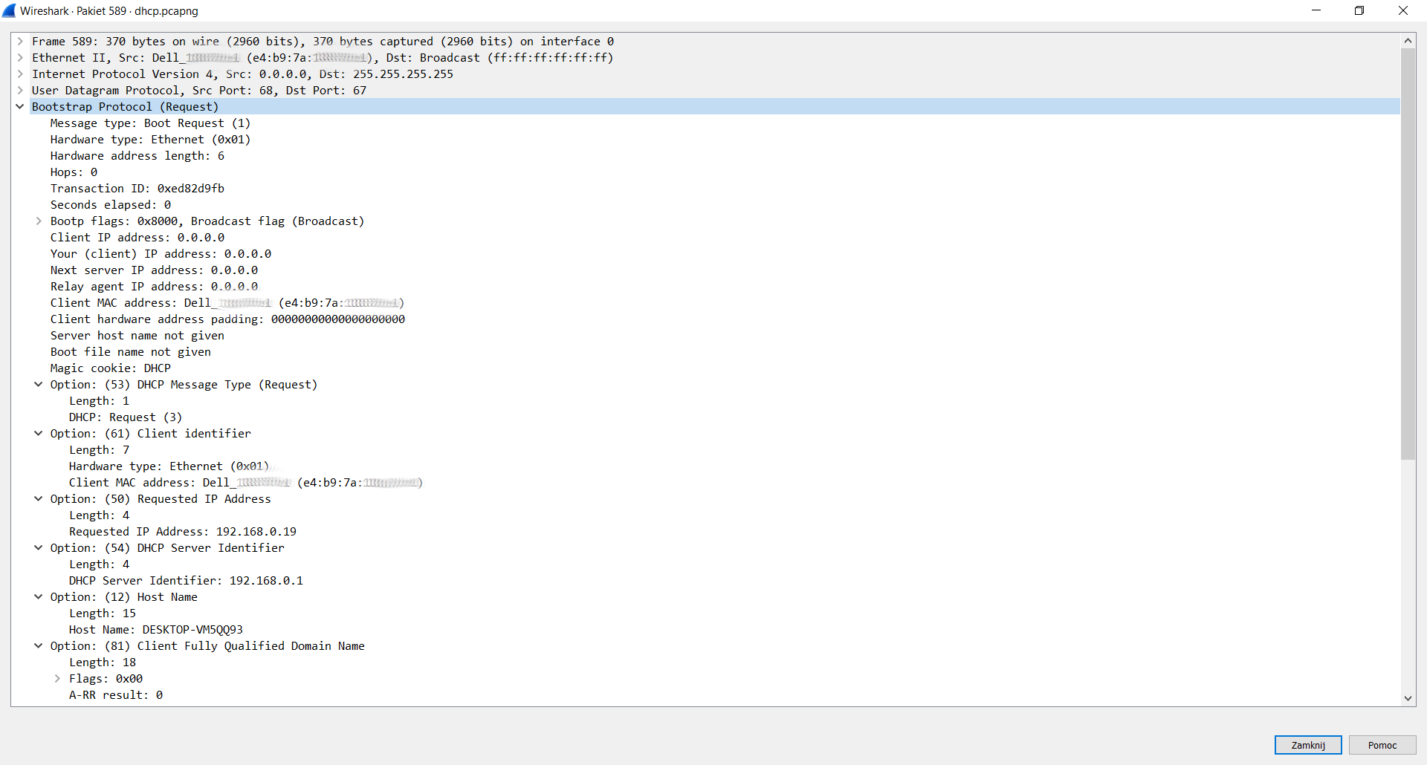Expand the Frame 589 section

[20, 42]
